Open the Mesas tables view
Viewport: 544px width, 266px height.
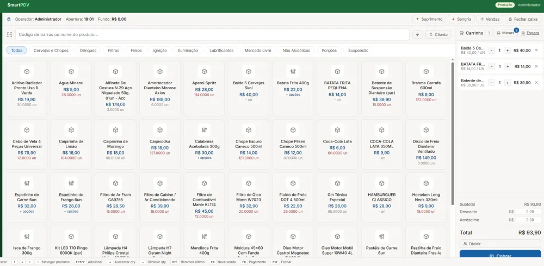point(505,33)
